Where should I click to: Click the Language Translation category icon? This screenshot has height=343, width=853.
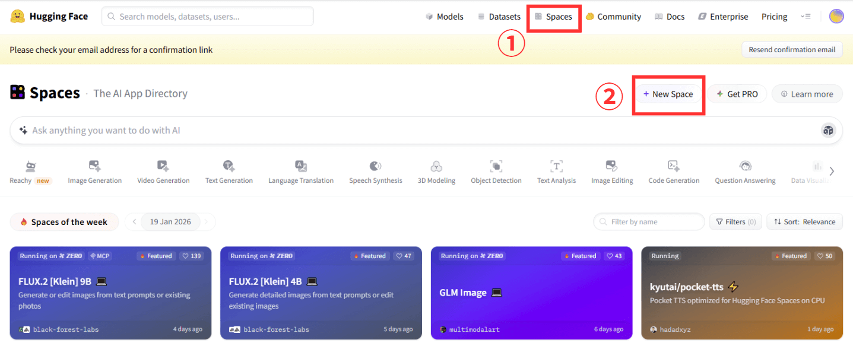pyautogui.click(x=301, y=167)
